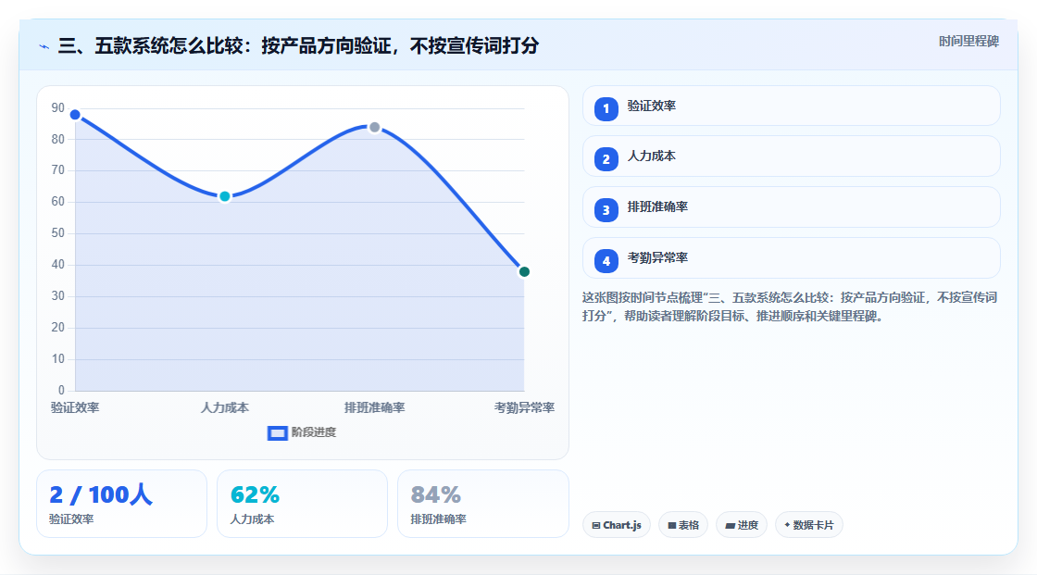Click the 时间里程碑 label in header

pos(968,42)
